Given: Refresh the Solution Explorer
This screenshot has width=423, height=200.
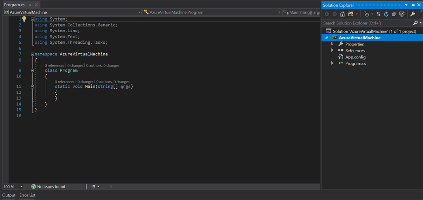Looking at the screenshot, I should point(386,14).
